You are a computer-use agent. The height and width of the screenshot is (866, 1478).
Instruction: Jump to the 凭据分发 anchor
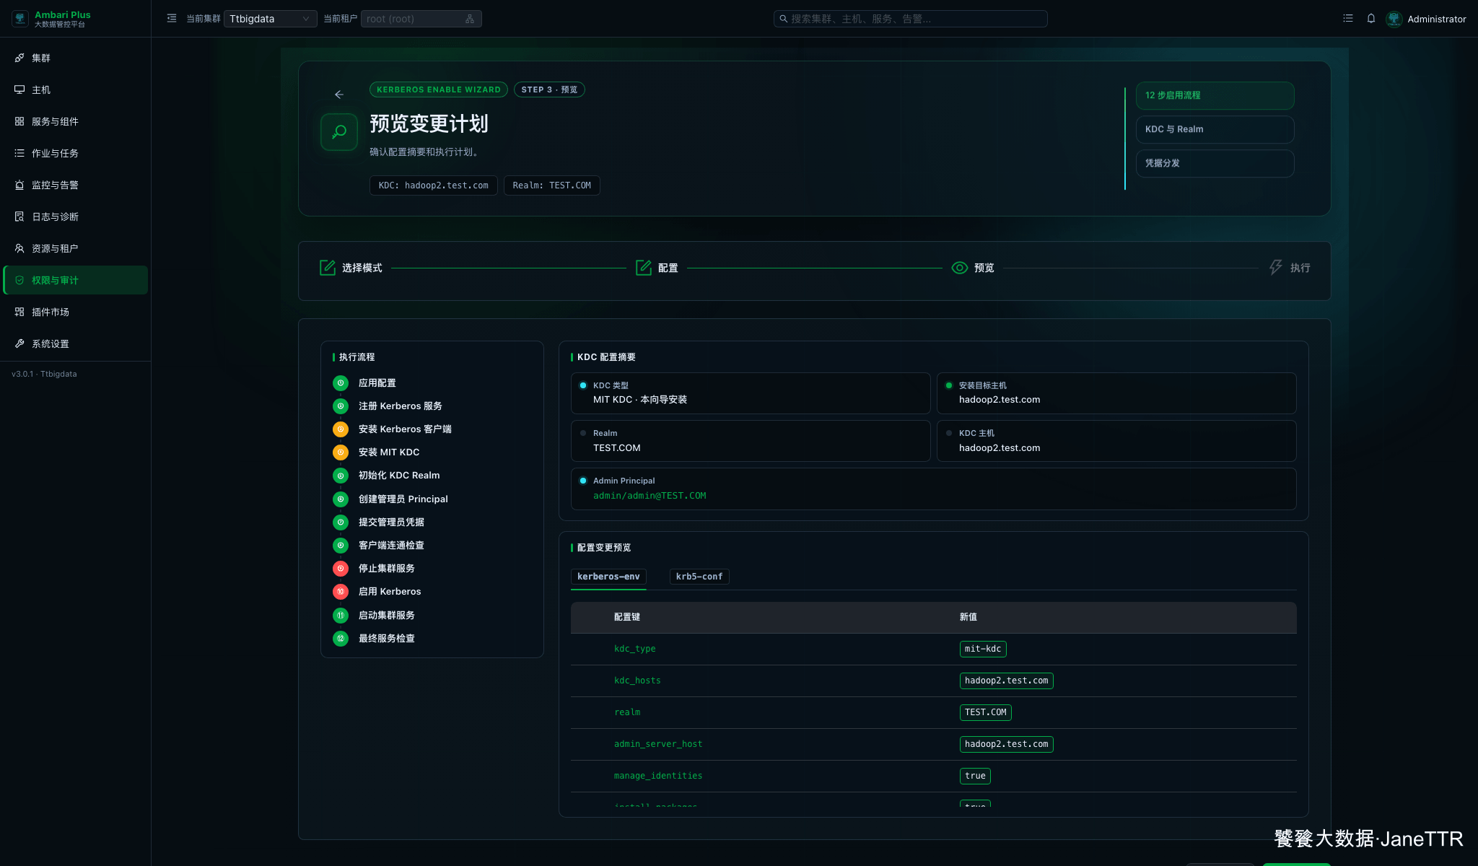(1215, 163)
